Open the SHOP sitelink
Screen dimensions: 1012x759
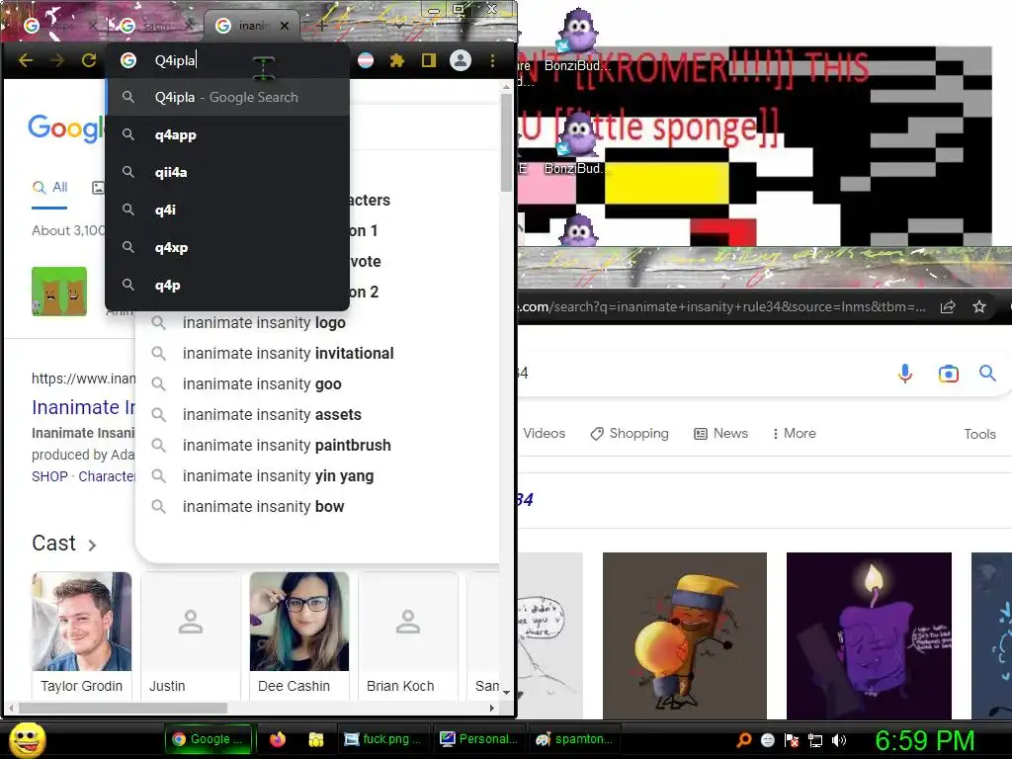(x=49, y=476)
